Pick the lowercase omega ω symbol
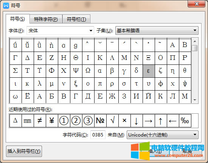208x163 pixels. tap(16, 97)
